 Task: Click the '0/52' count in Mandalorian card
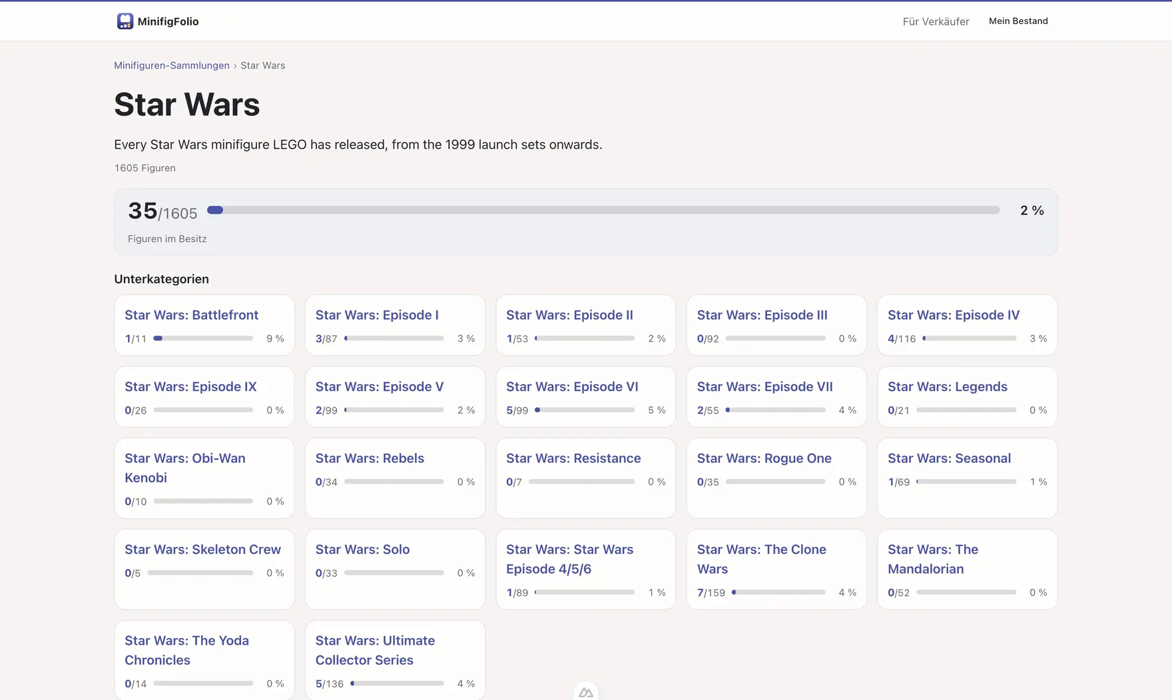[x=898, y=592]
